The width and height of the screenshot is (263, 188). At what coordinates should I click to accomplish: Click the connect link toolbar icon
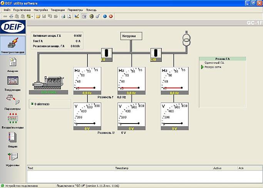coord(5,16)
